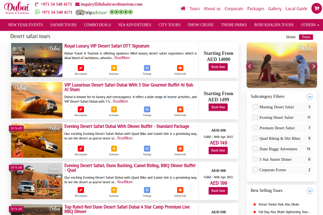
Task: Open Useful Info icon for Royal Luxury VIP Safari
Action: pos(180,68)
